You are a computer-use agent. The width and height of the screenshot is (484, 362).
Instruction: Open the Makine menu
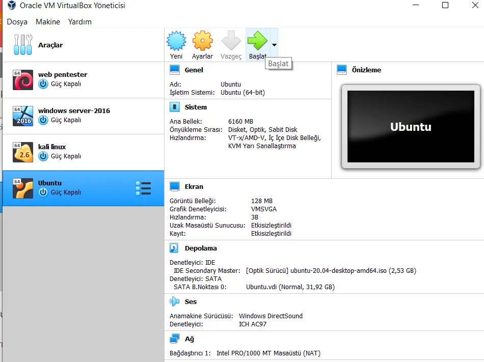click(48, 22)
